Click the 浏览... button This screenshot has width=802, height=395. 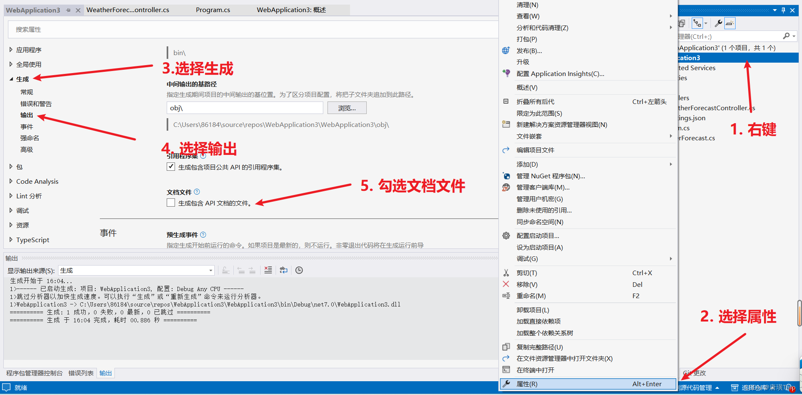pos(347,108)
